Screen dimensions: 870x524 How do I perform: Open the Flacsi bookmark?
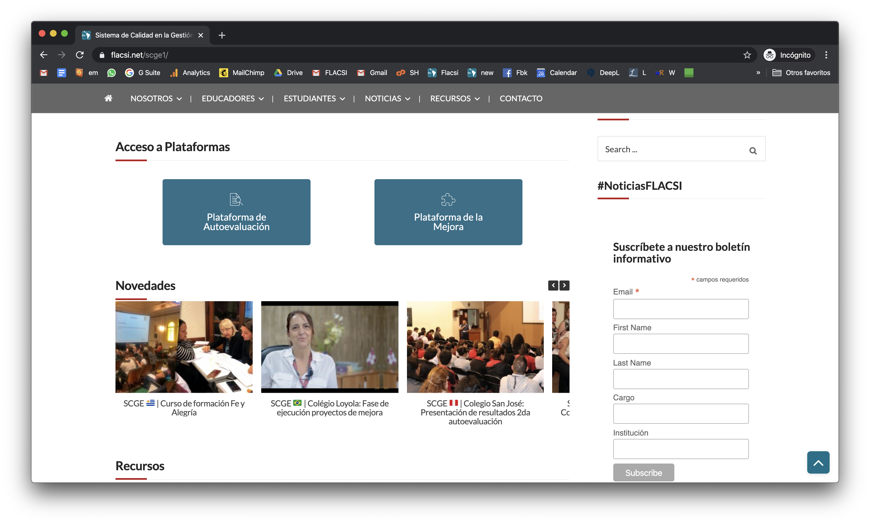[443, 73]
